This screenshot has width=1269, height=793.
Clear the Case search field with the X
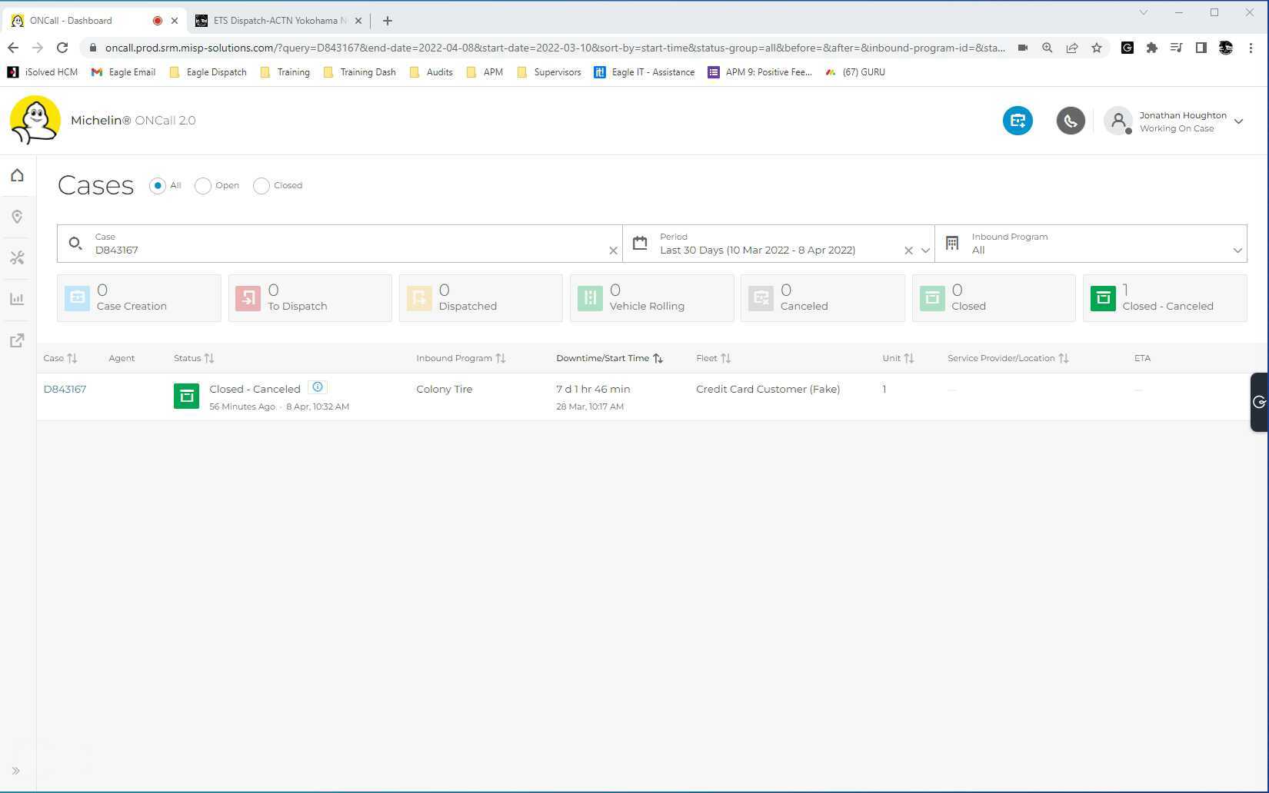tap(613, 250)
